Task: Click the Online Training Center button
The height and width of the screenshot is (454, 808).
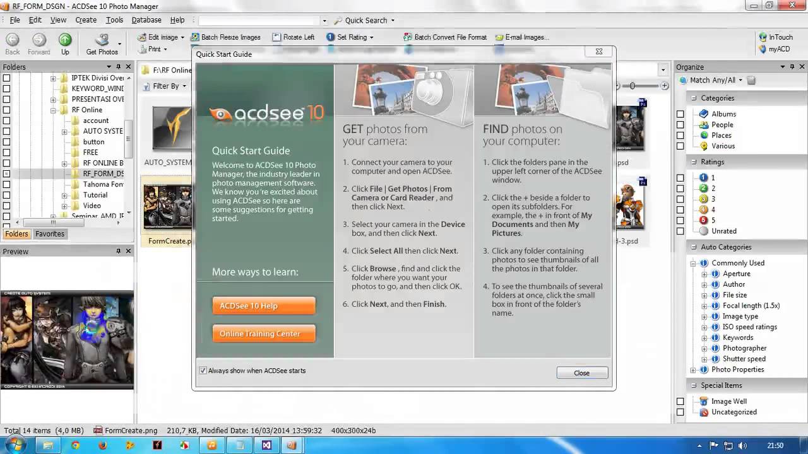Action: tap(264, 334)
